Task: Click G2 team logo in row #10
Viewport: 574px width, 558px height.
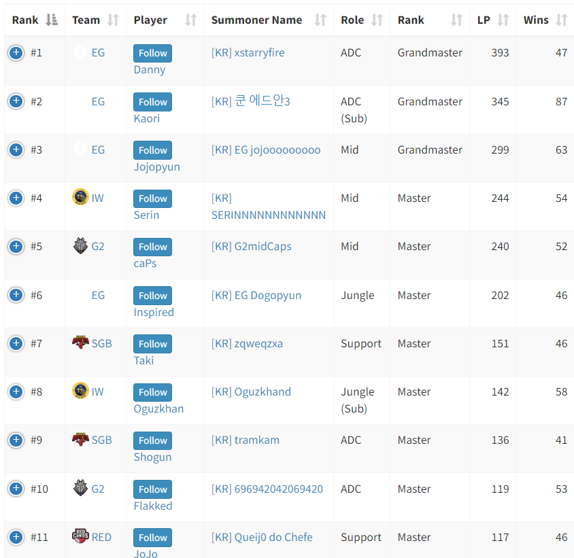Action: point(80,488)
